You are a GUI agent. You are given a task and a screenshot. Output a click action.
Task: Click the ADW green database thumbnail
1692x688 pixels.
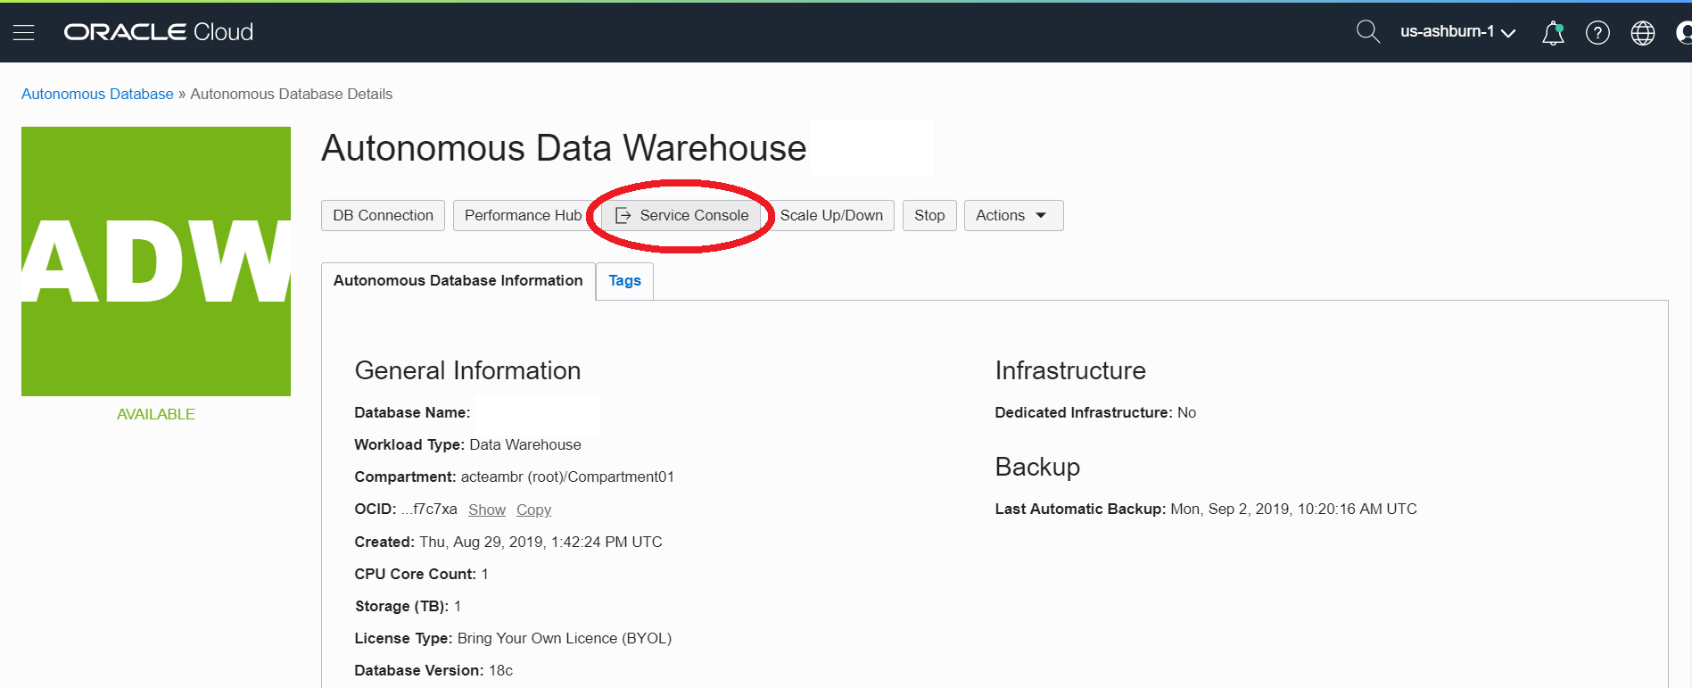coord(156,261)
